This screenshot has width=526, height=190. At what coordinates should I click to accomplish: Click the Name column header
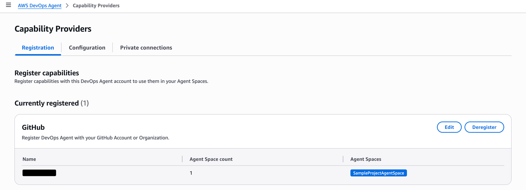click(29, 159)
